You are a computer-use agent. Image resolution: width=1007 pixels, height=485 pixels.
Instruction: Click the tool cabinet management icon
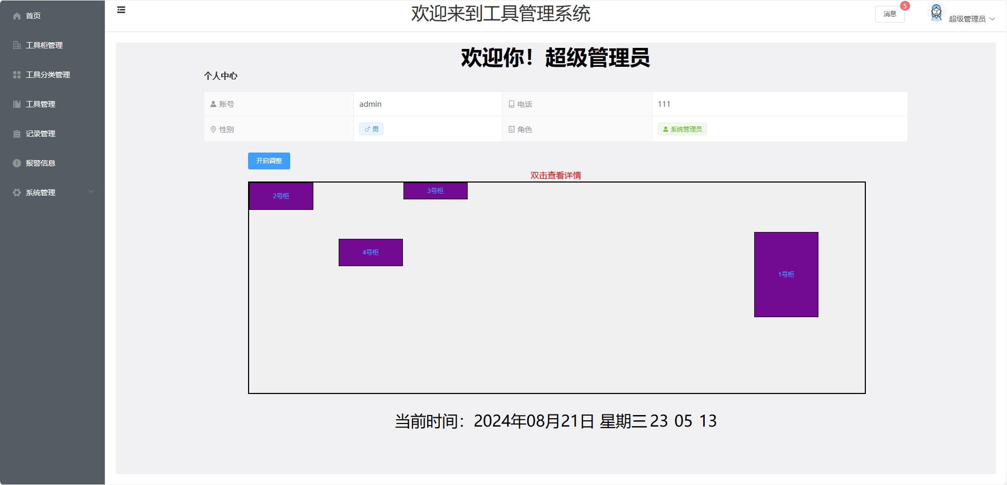(x=17, y=45)
